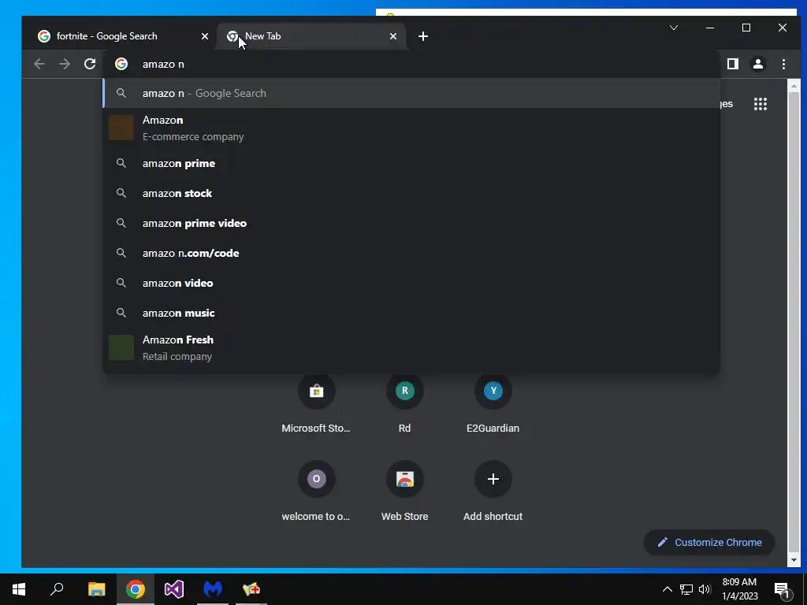Select Amazon E-commerce company suggestion

point(411,128)
